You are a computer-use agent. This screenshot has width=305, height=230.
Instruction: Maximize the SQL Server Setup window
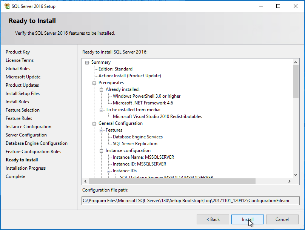click(278, 6)
